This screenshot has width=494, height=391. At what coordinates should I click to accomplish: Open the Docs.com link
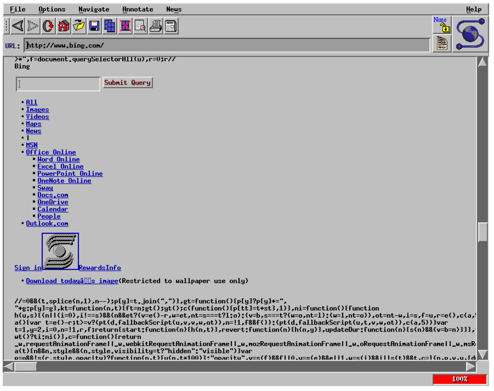[x=53, y=195]
